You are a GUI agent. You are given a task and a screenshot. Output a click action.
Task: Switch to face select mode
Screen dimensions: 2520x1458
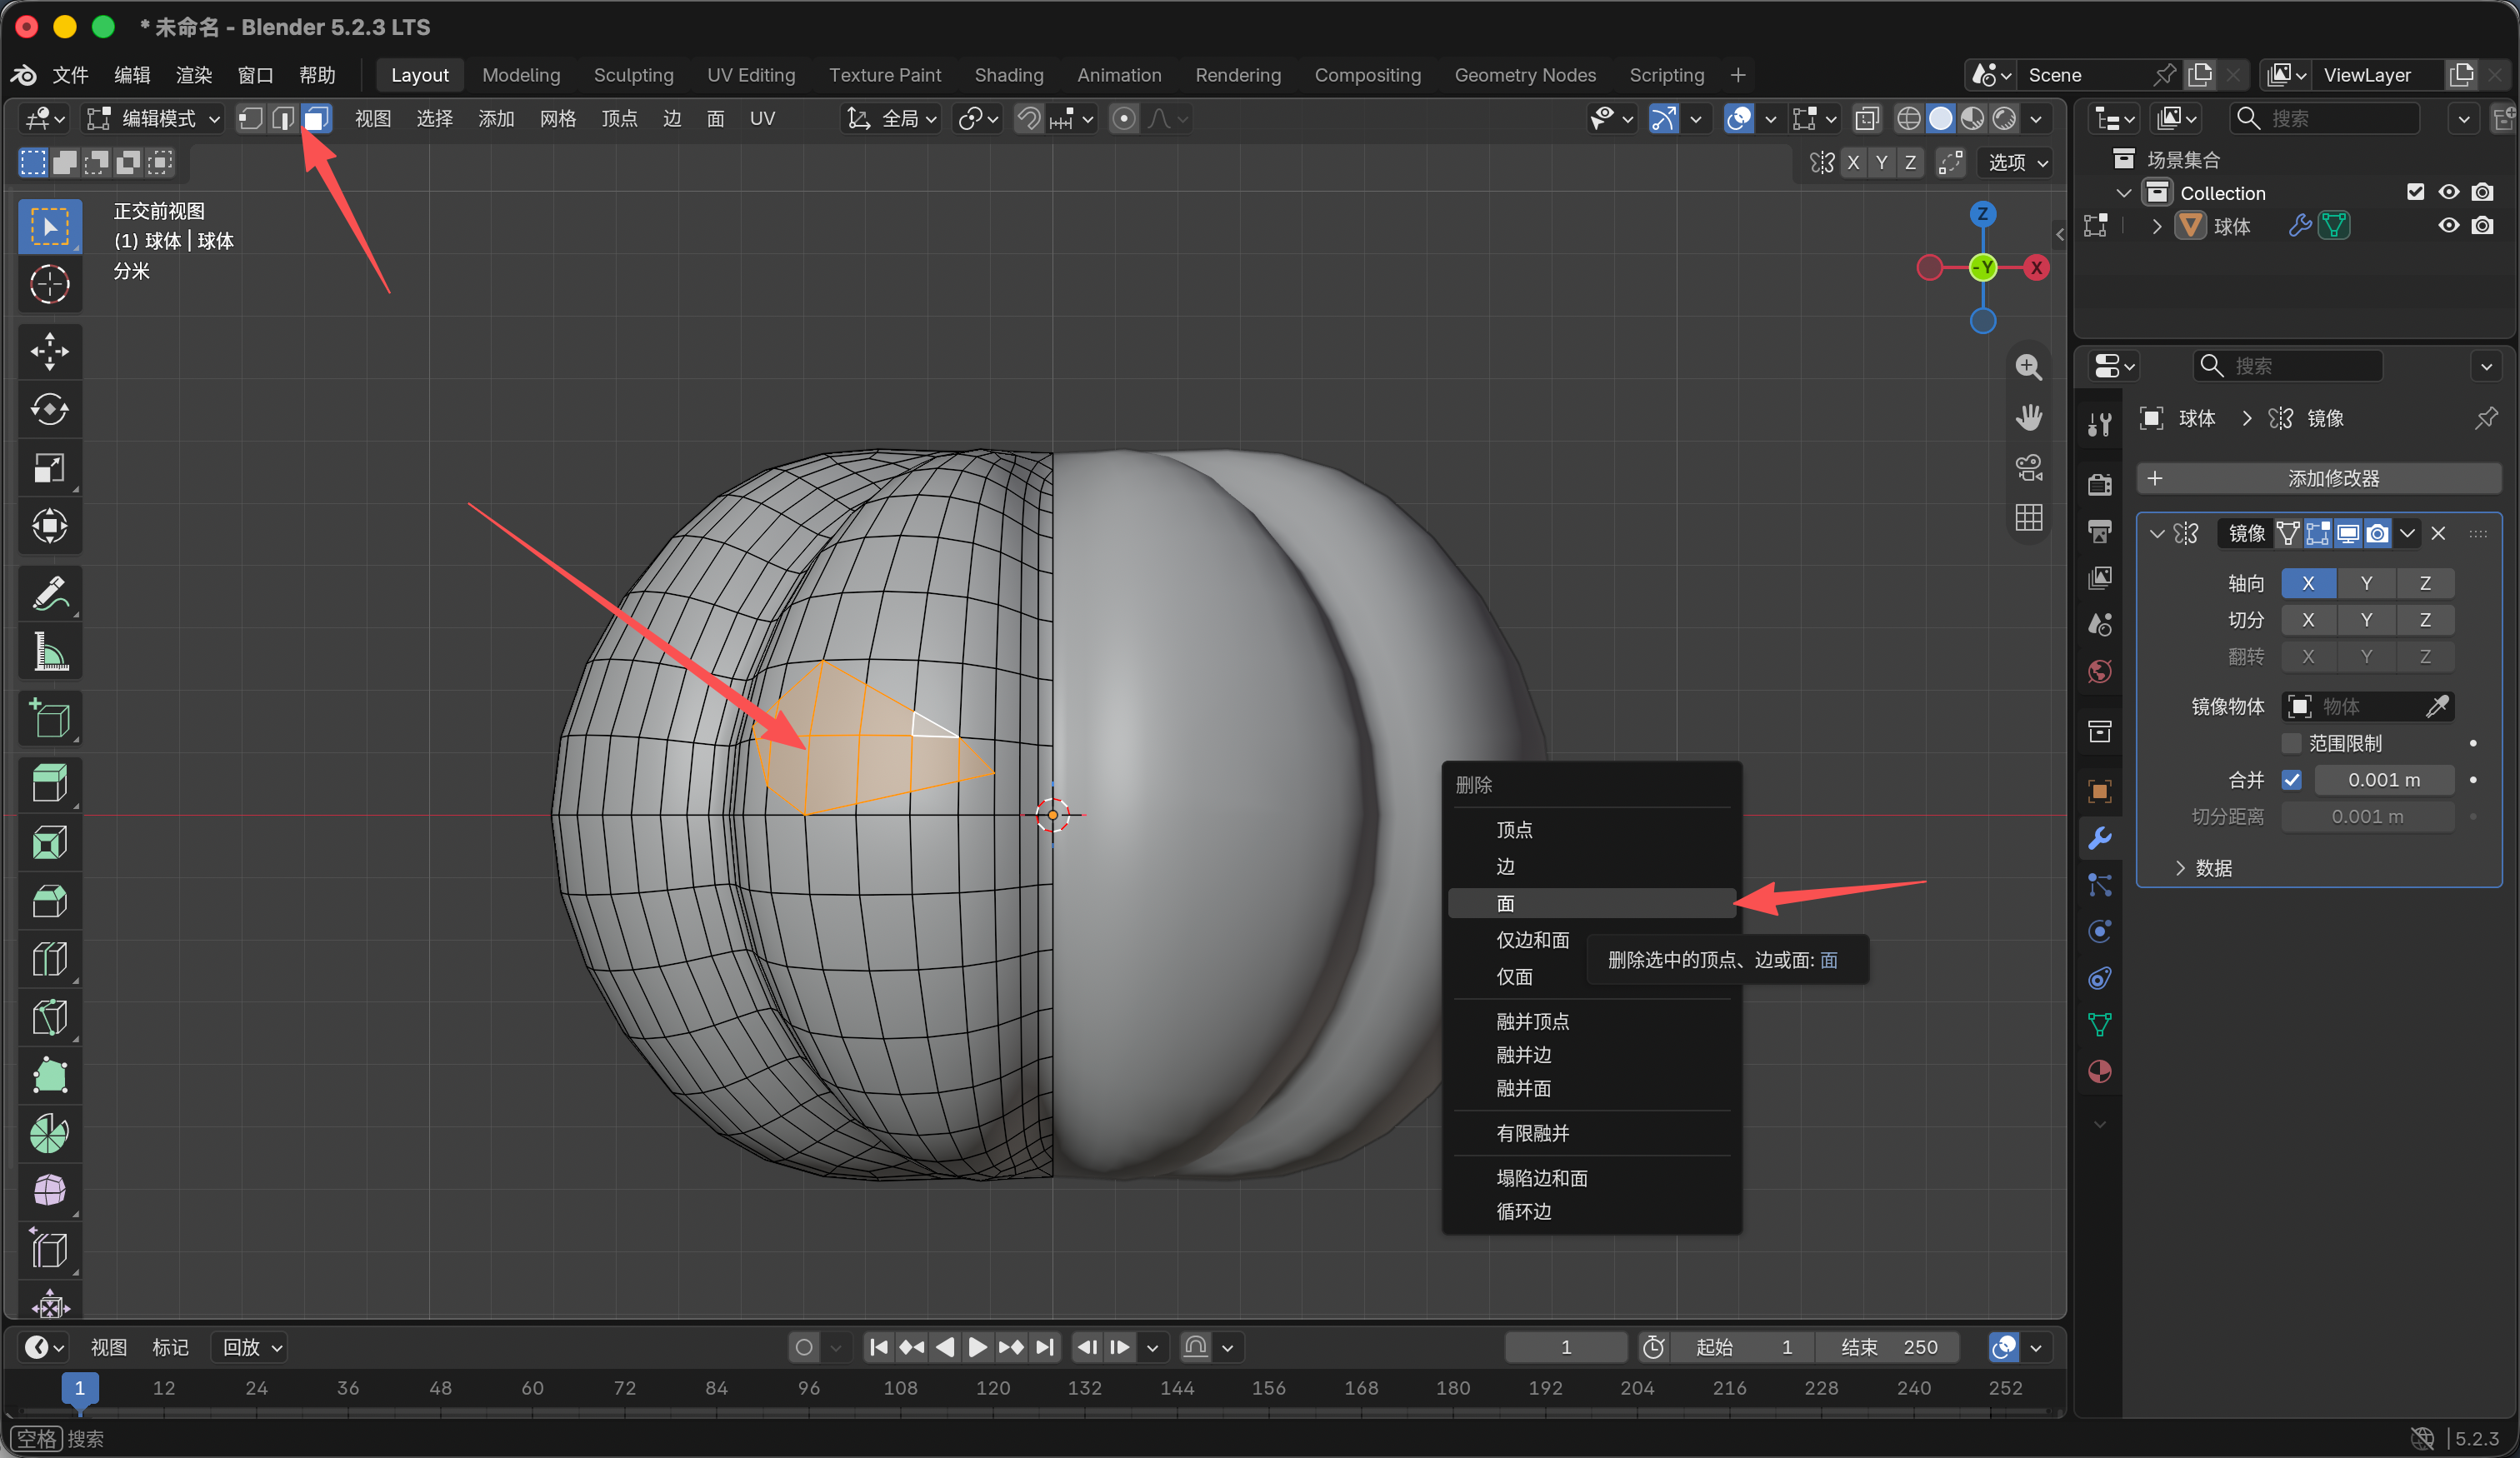(x=316, y=119)
